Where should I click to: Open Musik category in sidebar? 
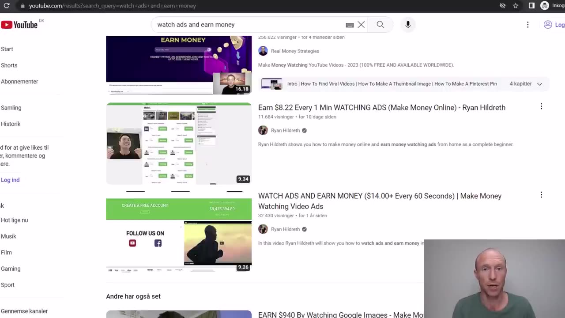click(8, 236)
